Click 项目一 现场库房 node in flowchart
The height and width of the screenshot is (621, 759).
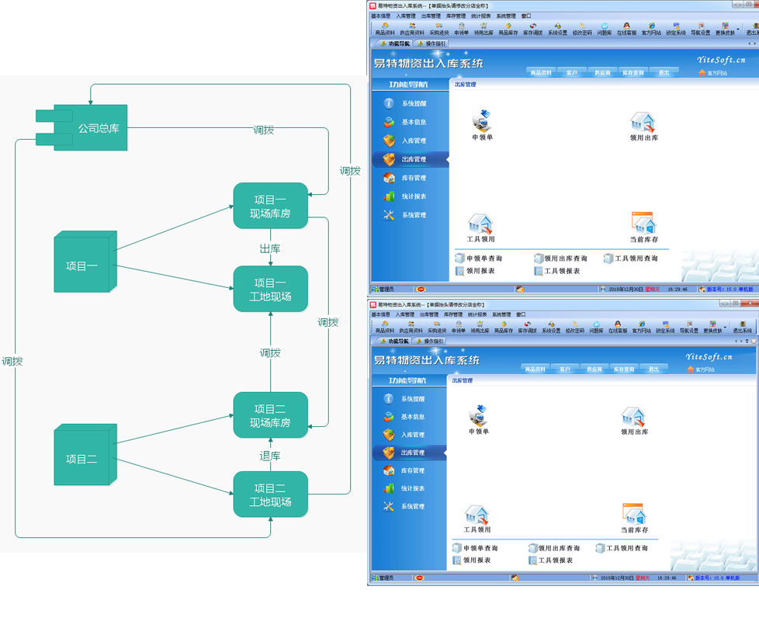[270, 206]
